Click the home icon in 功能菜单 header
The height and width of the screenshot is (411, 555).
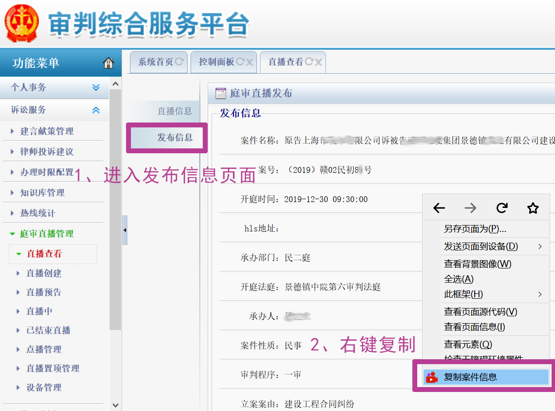[108, 63]
